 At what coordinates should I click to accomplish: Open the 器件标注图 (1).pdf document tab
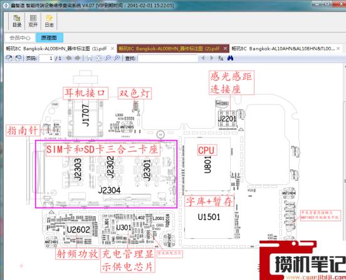(56, 49)
